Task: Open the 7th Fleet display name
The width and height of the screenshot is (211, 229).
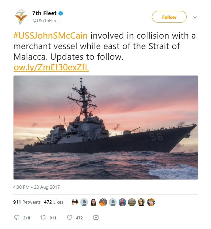Action: tap(44, 14)
